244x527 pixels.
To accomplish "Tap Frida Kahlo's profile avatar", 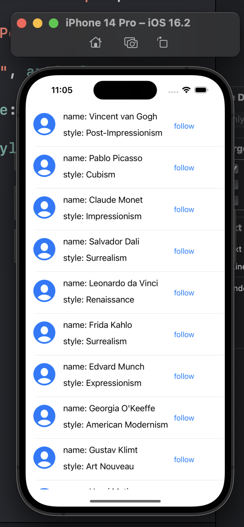I will [x=44, y=333].
